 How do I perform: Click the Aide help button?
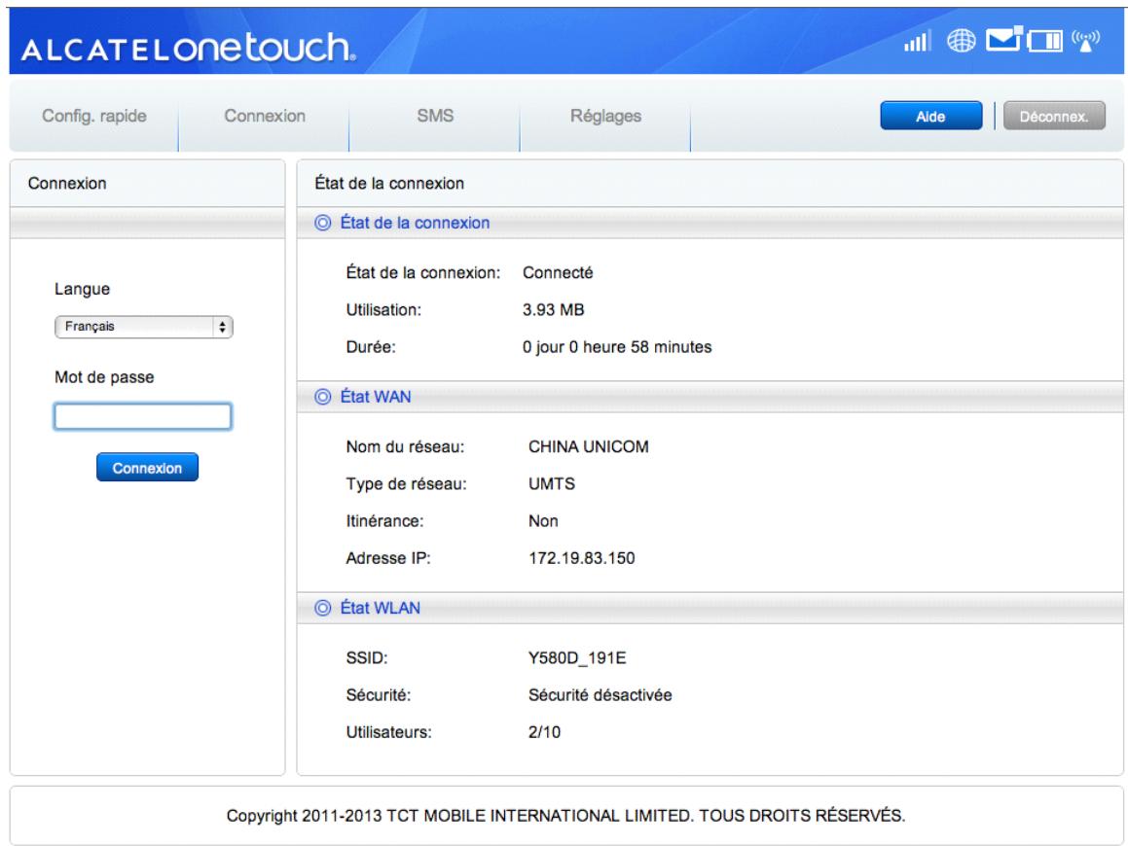tap(930, 116)
